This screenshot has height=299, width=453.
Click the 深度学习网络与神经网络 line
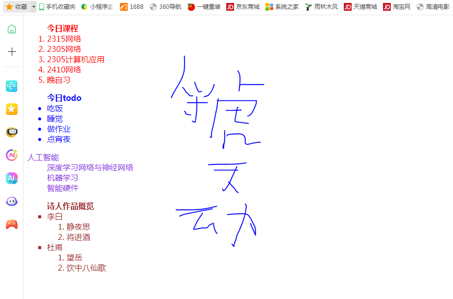(90, 168)
